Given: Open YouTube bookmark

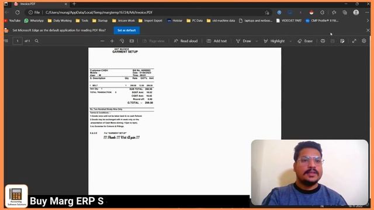Looking at the screenshot, I should click(12, 21).
